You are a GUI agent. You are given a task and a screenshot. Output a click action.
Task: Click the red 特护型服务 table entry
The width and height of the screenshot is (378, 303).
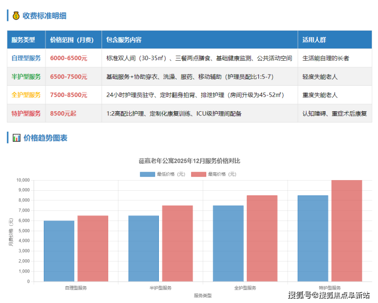pyautogui.click(x=26, y=113)
